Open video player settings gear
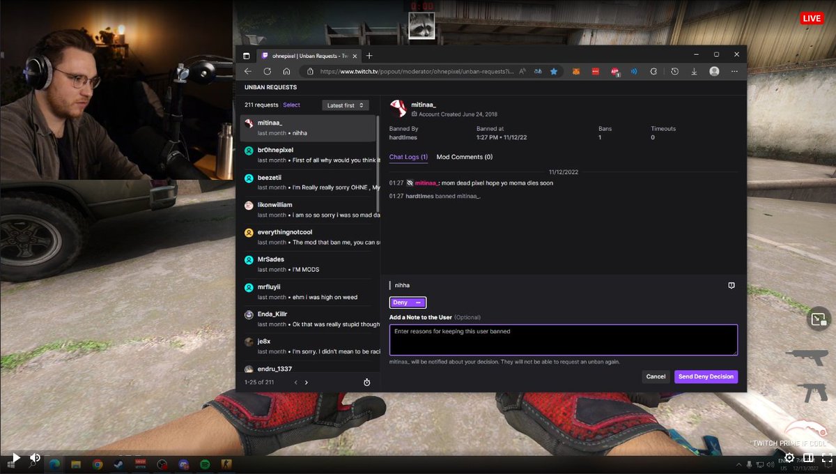This screenshot has width=836, height=474. point(789,458)
